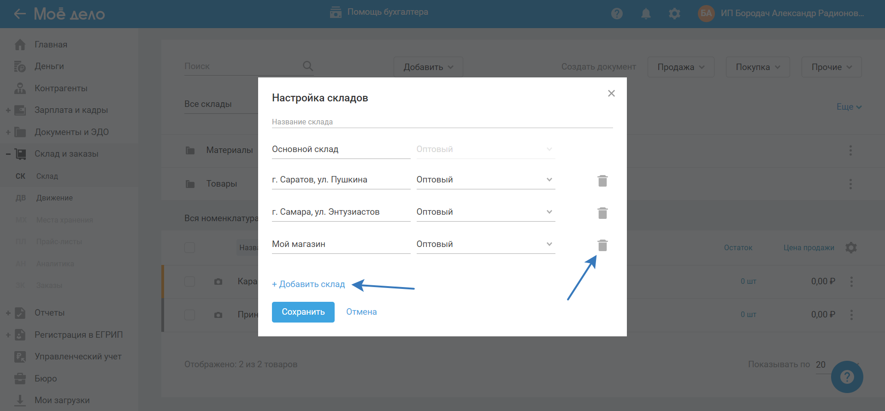The height and width of the screenshot is (411, 885).
Task: Delete the Мой магазин warehouse row
Action: 602,245
